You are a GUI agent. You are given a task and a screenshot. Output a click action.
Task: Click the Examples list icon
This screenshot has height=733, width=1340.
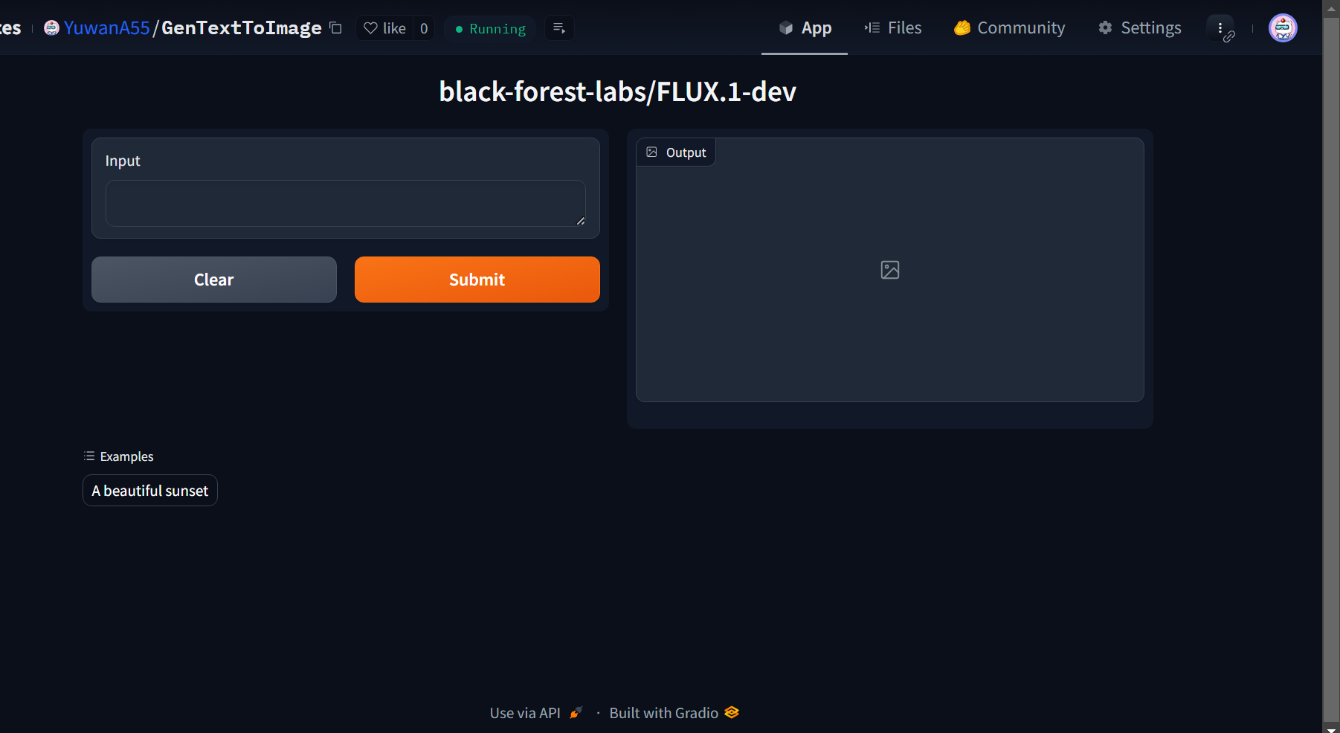[89, 456]
